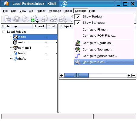This screenshot has height=121, width=137.
Task: Sort by Total column header
Action: coord(52,26)
